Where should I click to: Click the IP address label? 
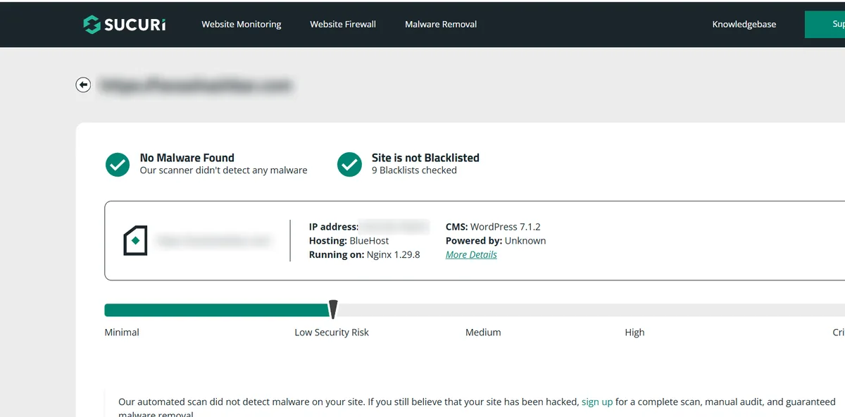pyautogui.click(x=334, y=227)
